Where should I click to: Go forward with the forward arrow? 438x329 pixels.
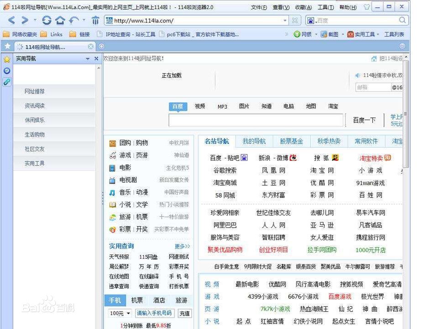coord(25,20)
